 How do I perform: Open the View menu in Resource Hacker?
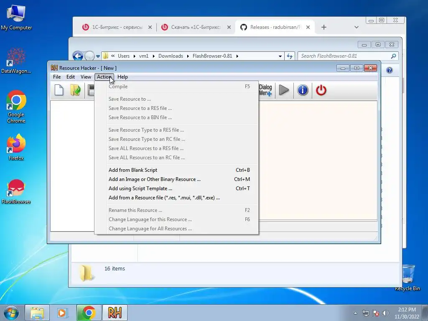pos(86,77)
